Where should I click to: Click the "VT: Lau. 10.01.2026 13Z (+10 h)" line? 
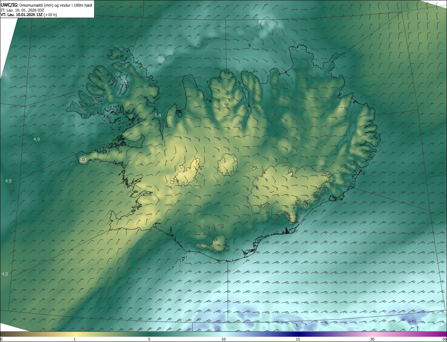tap(29, 15)
